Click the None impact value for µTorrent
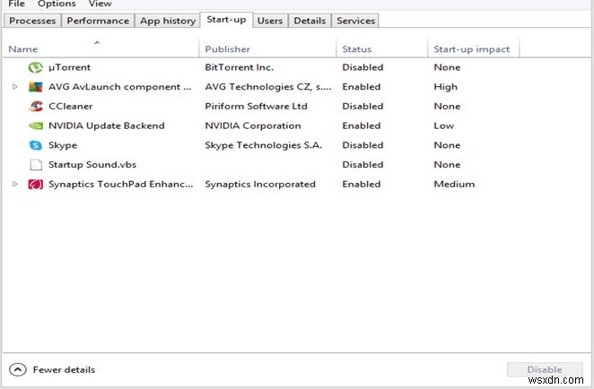The height and width of the screenshot is (389, 594). point(447,67)
